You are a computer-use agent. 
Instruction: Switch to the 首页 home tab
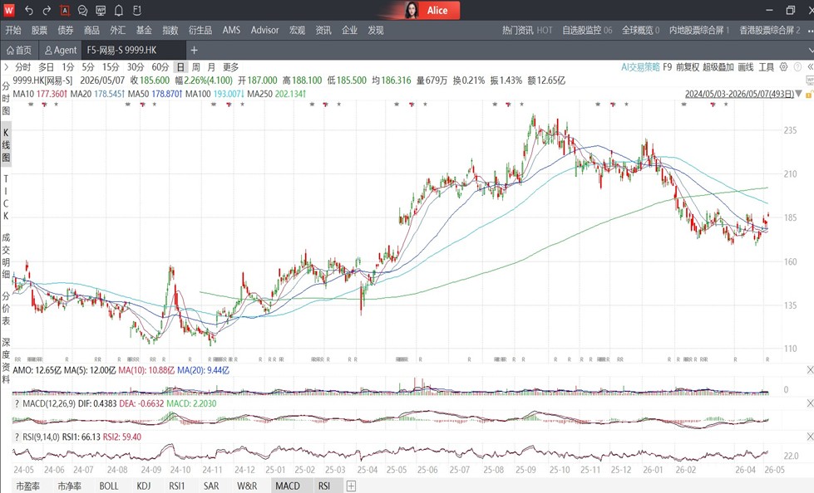[x=19, y=51]
